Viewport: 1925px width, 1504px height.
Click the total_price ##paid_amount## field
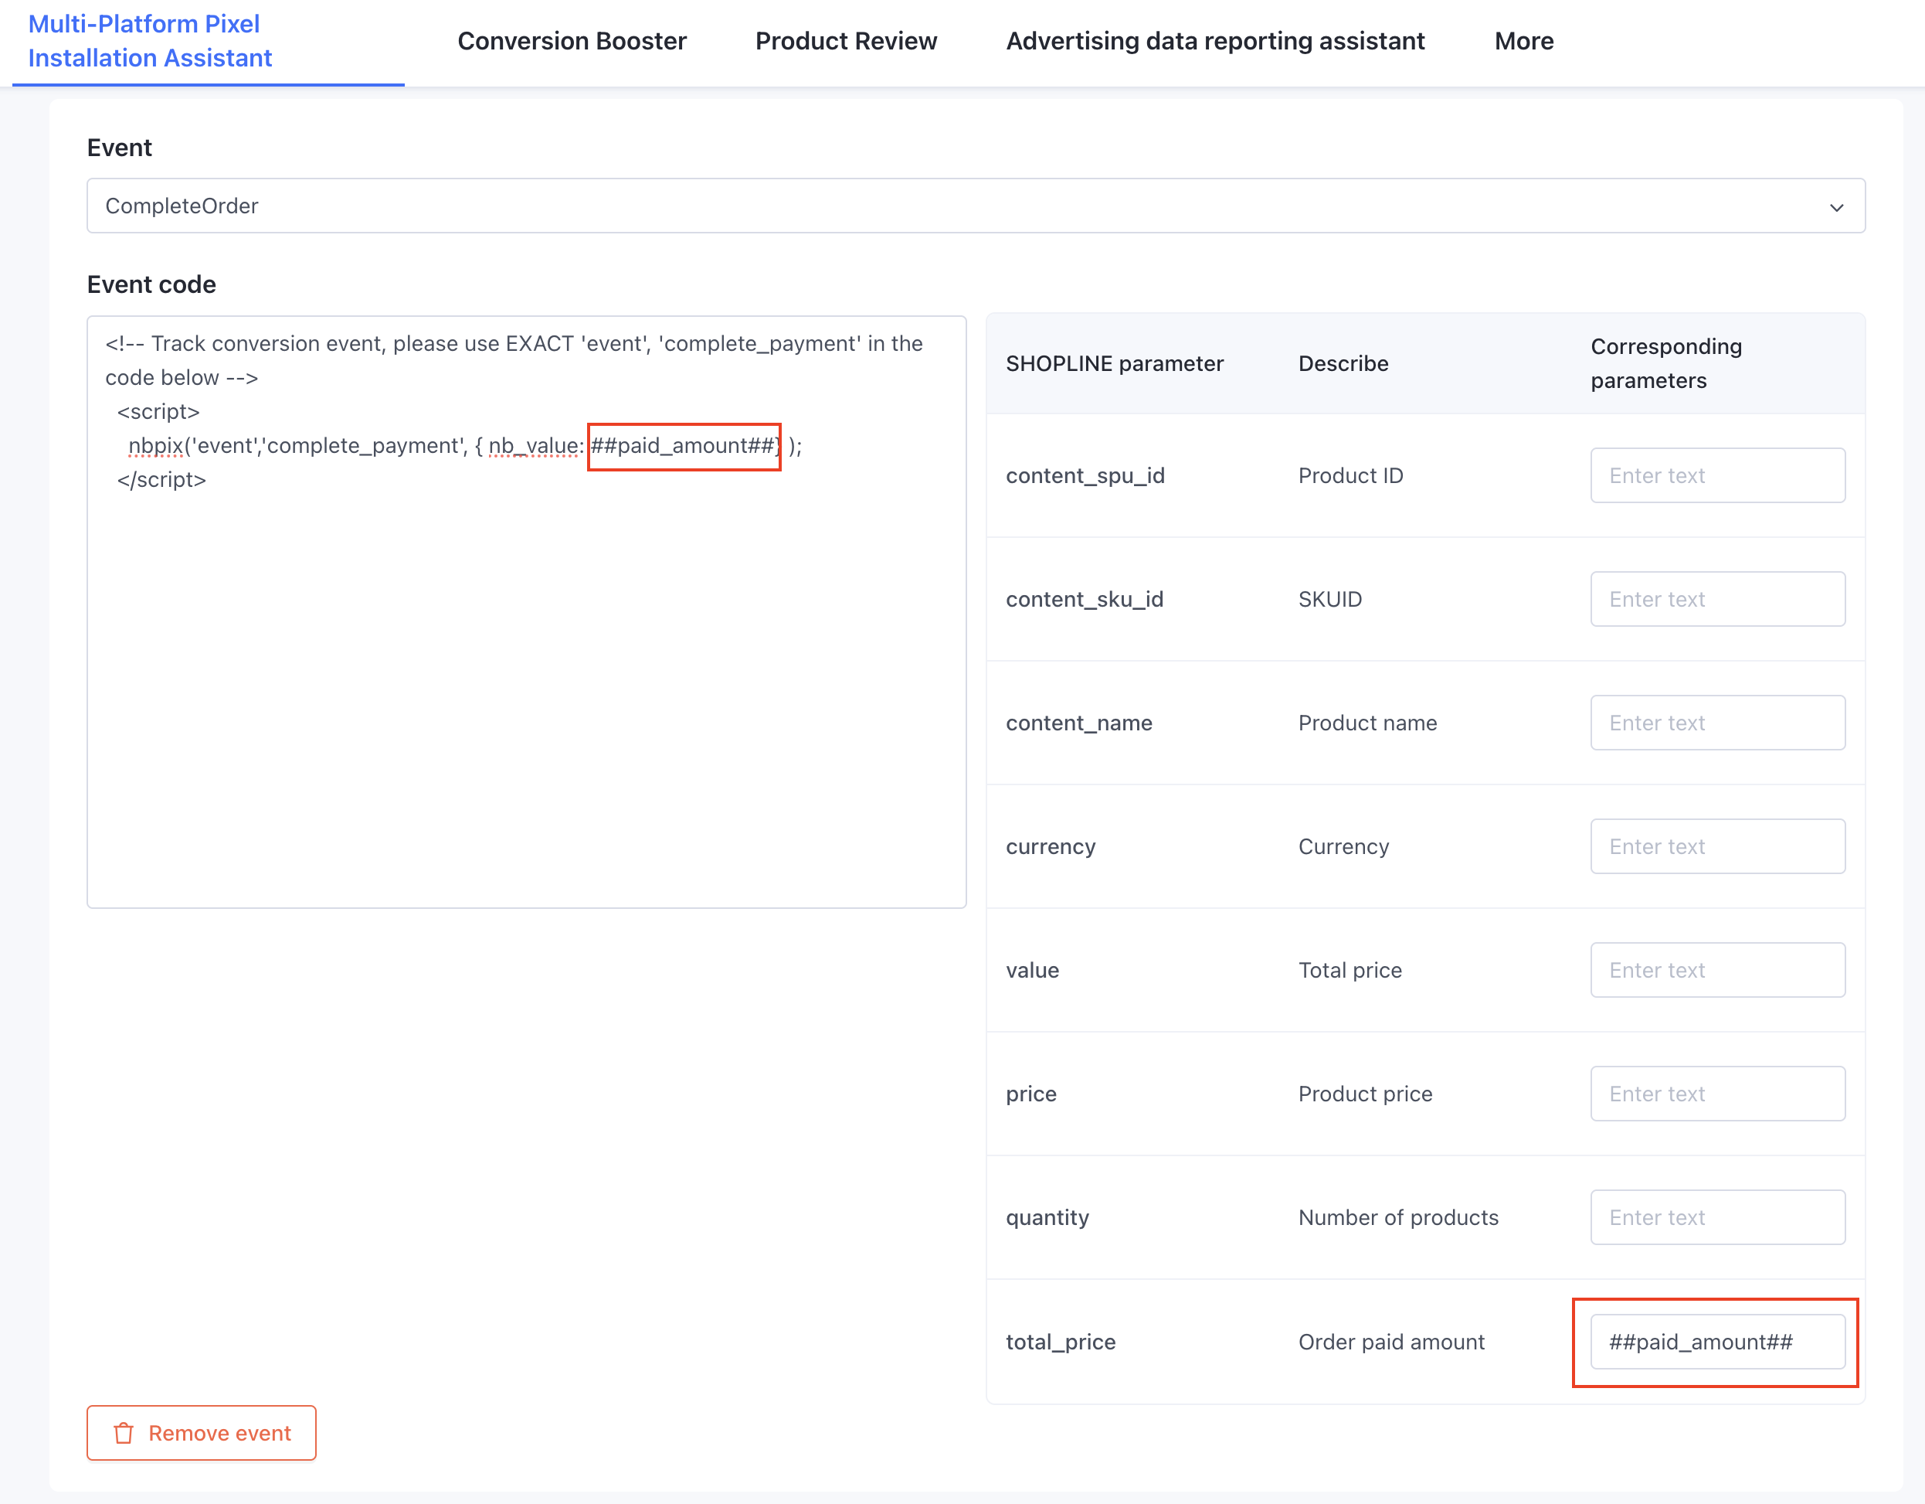click(1716, 1342)
